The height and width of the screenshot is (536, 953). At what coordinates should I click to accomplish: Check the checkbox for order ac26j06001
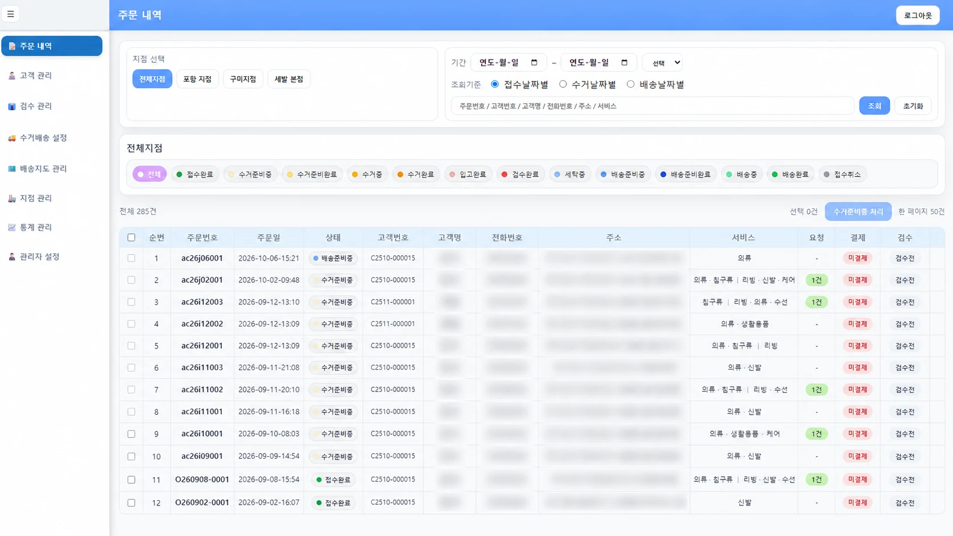[132, 258]
